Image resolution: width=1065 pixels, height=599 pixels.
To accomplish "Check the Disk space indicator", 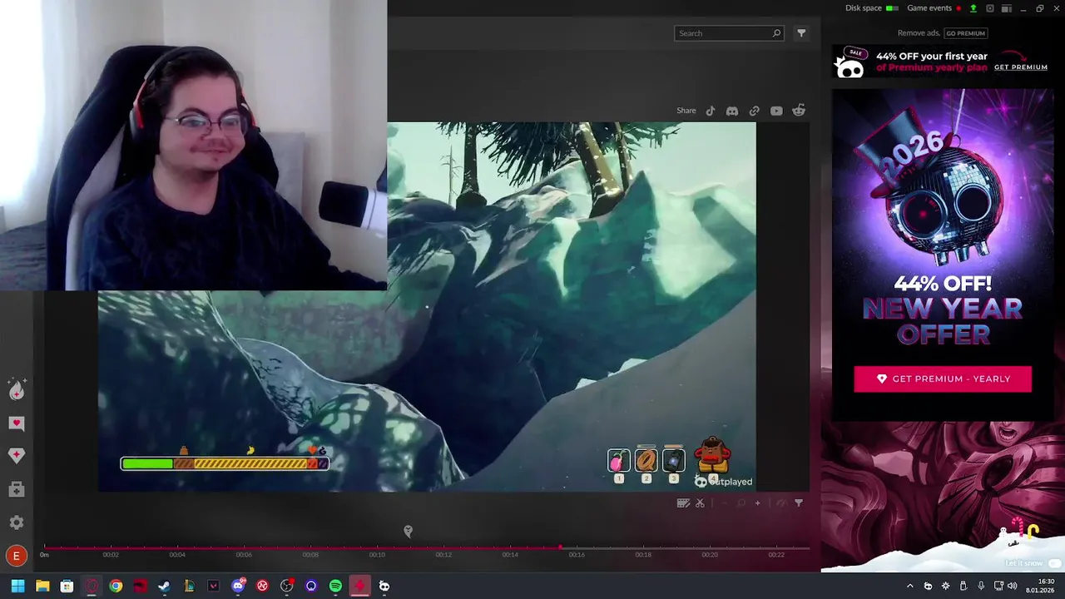I will click(892, 8).
